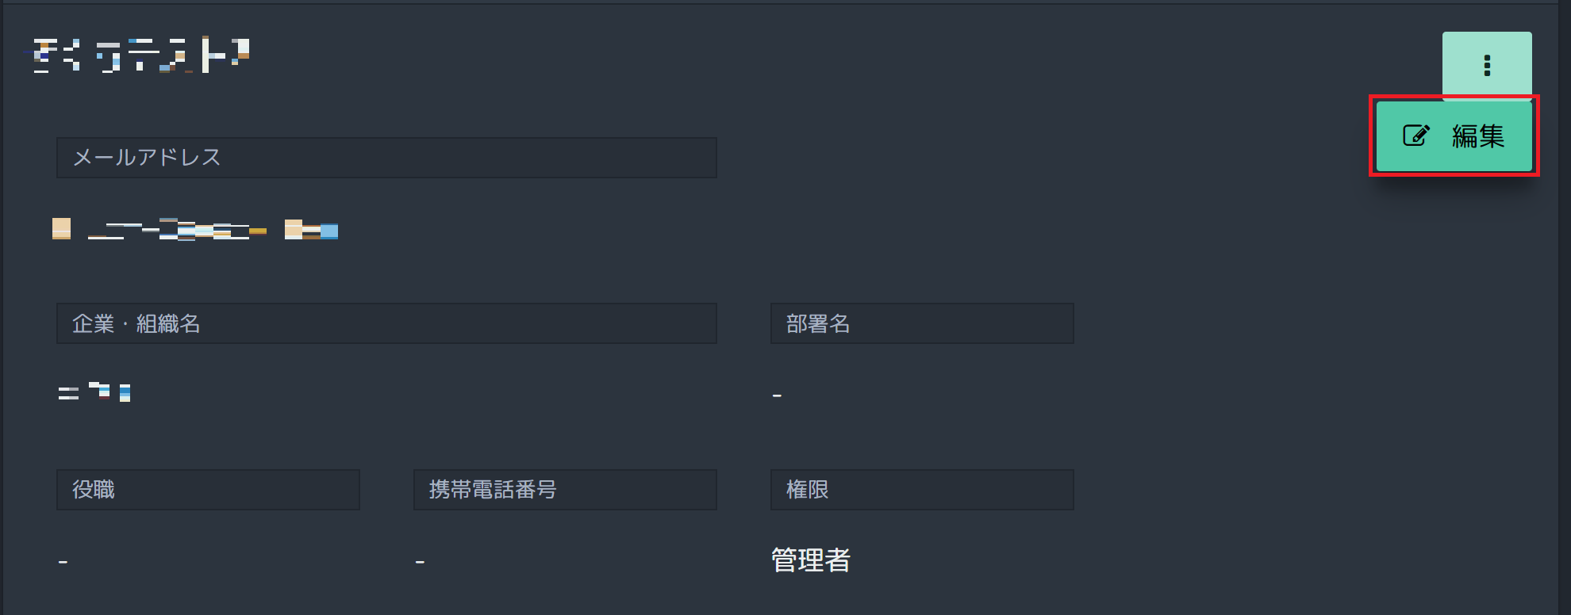Select the 部署名 label box
This screenshot has height=615, width=1571.
[922, 323]
